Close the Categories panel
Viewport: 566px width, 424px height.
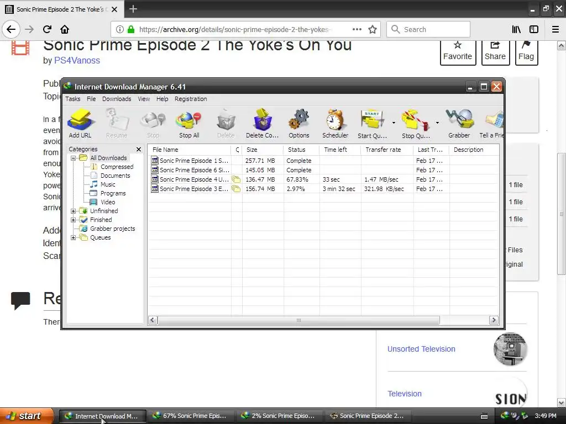[139, 149]
